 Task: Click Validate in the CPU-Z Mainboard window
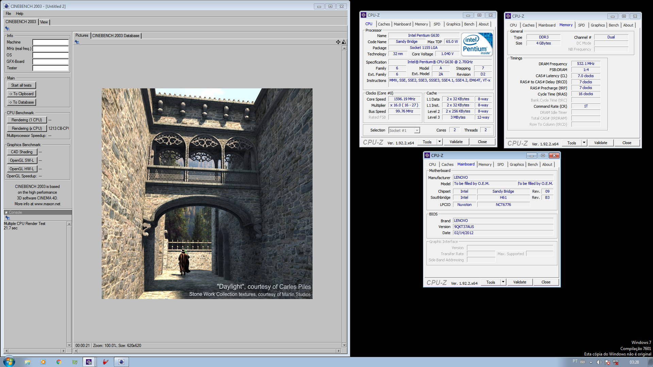click(519, 282)
